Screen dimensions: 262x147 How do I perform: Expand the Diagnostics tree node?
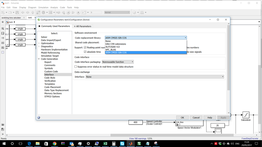click(x=39, y=47)
